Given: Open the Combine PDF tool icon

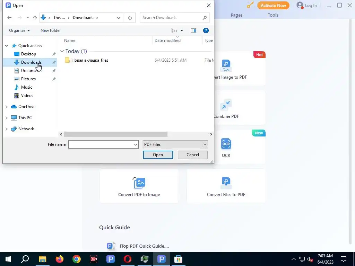Looking at the screenshot, I should coord(226,105).
